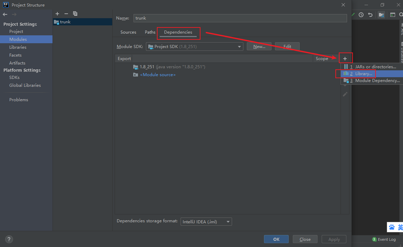Select Modules in Project Settings
This screenshot has height=247, width=403.
(x=26, y=39)
